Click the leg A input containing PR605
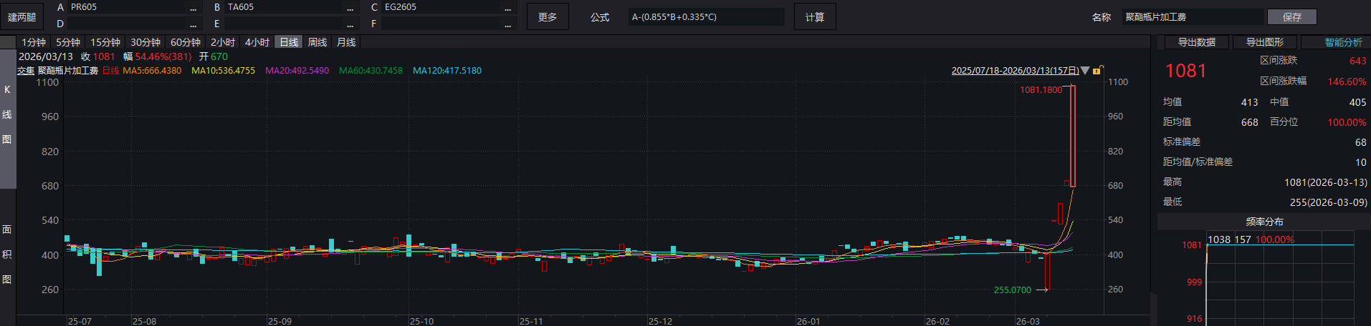The height and width of the screenshot is (326, 1371). pos(127,7)
